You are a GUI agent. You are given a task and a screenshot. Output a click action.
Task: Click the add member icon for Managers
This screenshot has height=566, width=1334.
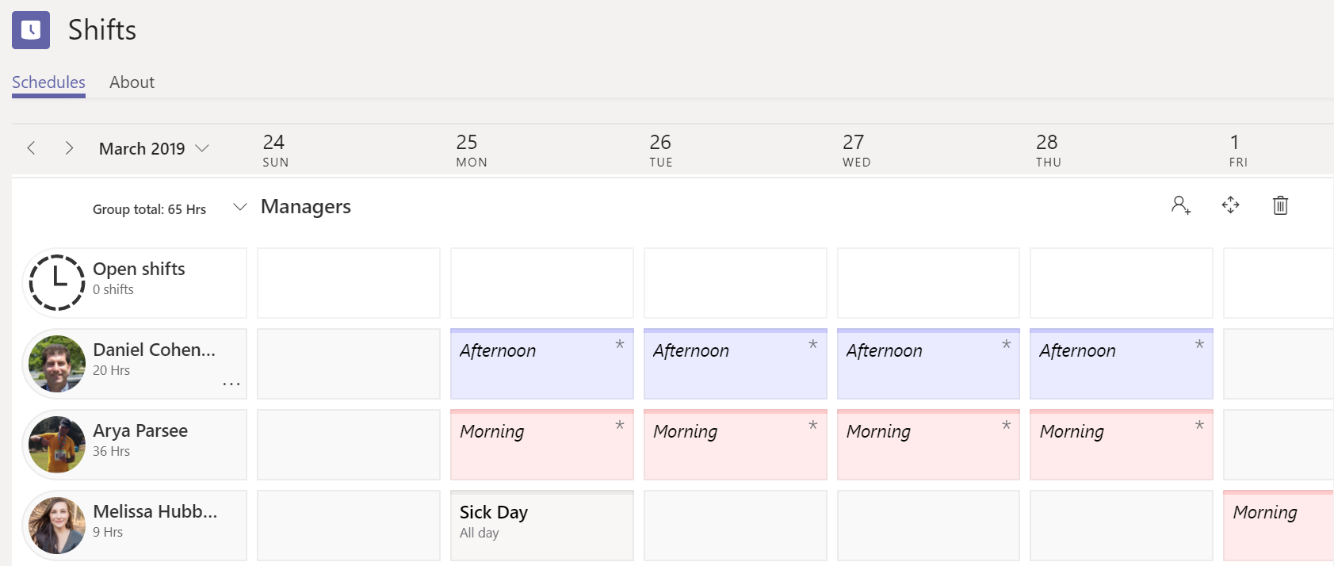(1181, 205)
